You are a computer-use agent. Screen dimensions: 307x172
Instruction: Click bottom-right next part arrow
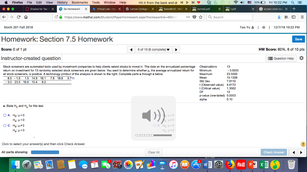pyautogui.click(x=301, y=152)
